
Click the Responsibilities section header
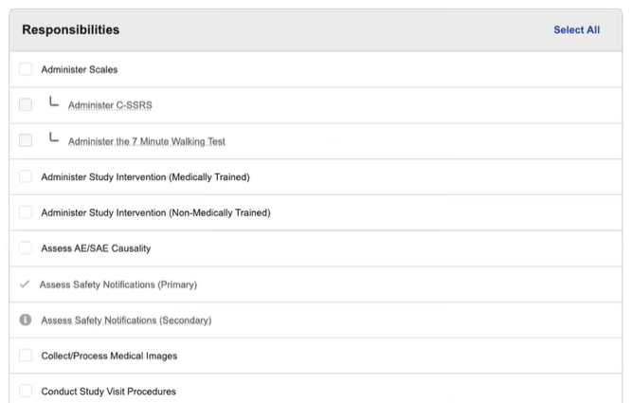(71, 29)
